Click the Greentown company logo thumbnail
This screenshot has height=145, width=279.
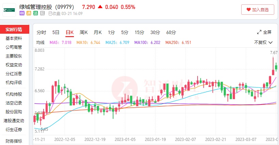pos(9,10)
